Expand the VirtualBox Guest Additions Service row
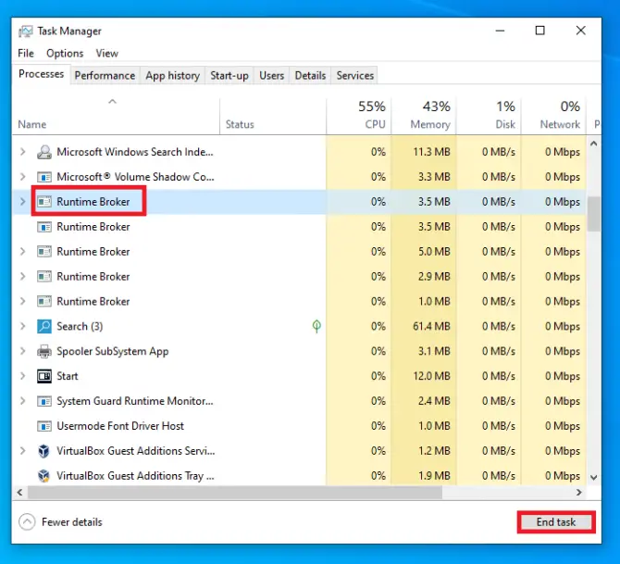Screen dimensions: 620x564 (x=22, y=451)
